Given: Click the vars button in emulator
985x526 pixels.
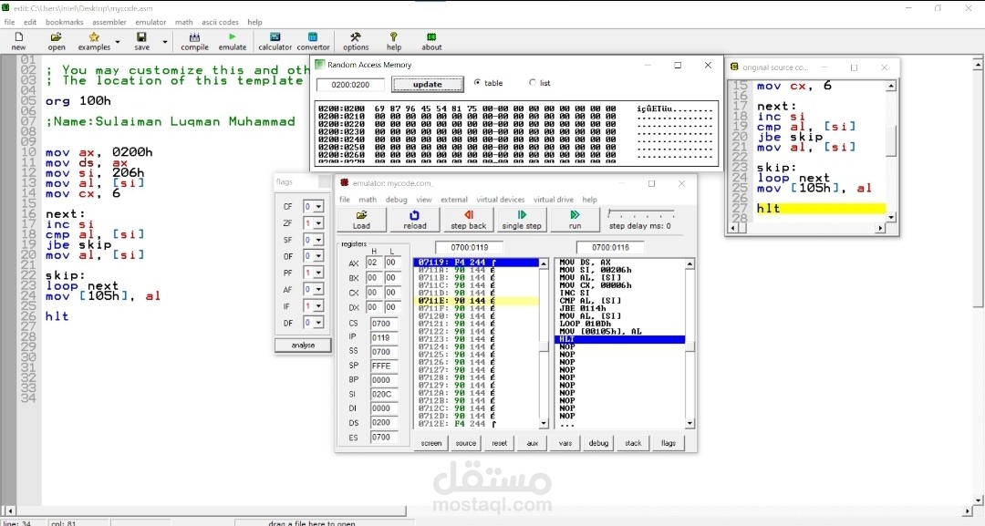Looking at the screenshot, I should pyautogui.click(x=565, y=443).
